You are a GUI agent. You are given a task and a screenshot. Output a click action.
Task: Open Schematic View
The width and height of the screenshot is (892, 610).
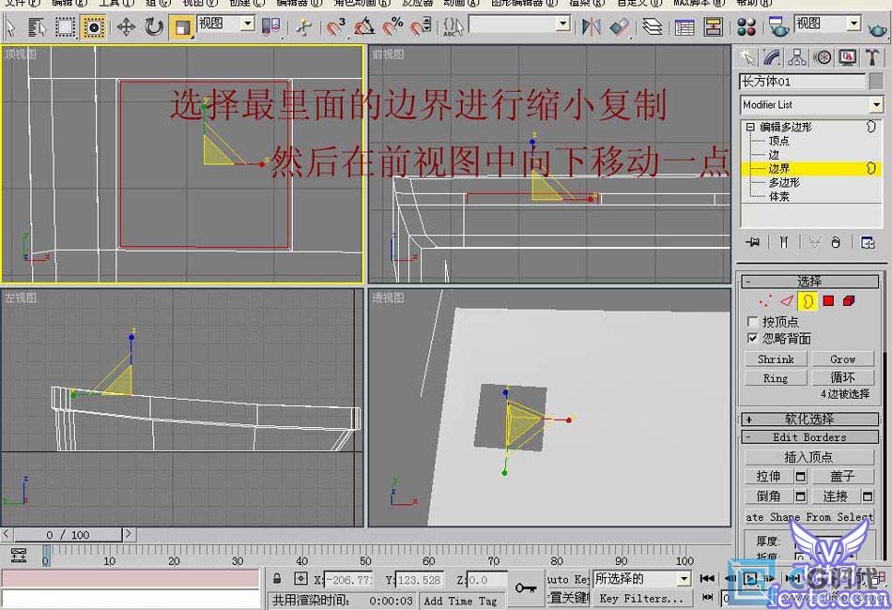[713, 26]
